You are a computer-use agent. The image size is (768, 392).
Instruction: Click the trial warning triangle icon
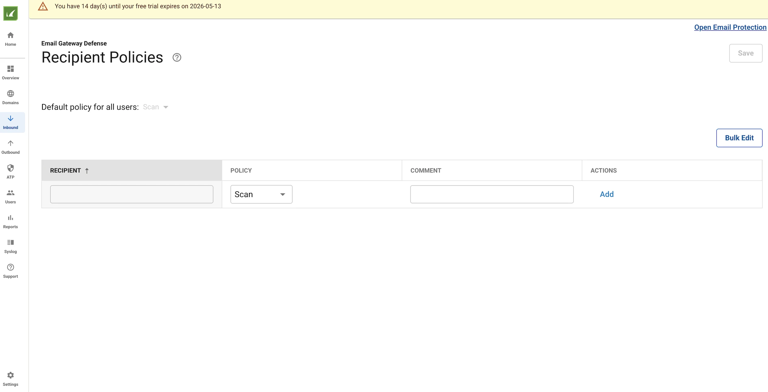point(43,6)
